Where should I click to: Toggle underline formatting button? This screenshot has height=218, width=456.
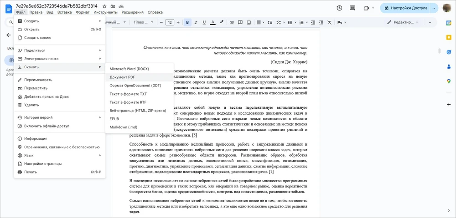[x=204, y=22]
